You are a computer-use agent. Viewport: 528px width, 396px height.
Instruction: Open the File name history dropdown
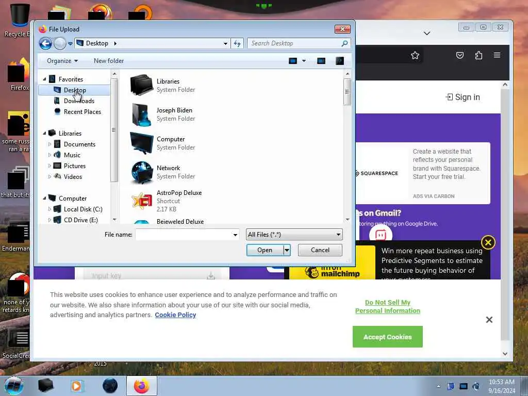pos(235,235)
